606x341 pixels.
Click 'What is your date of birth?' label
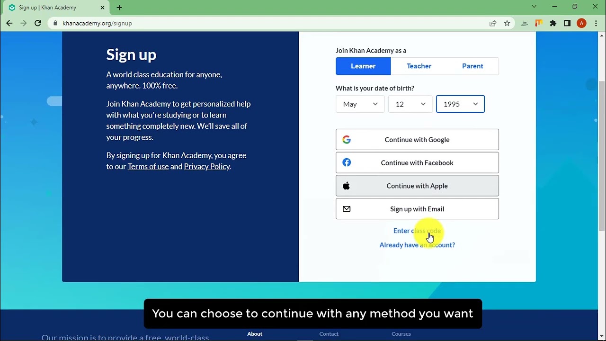tap(375, 88)
